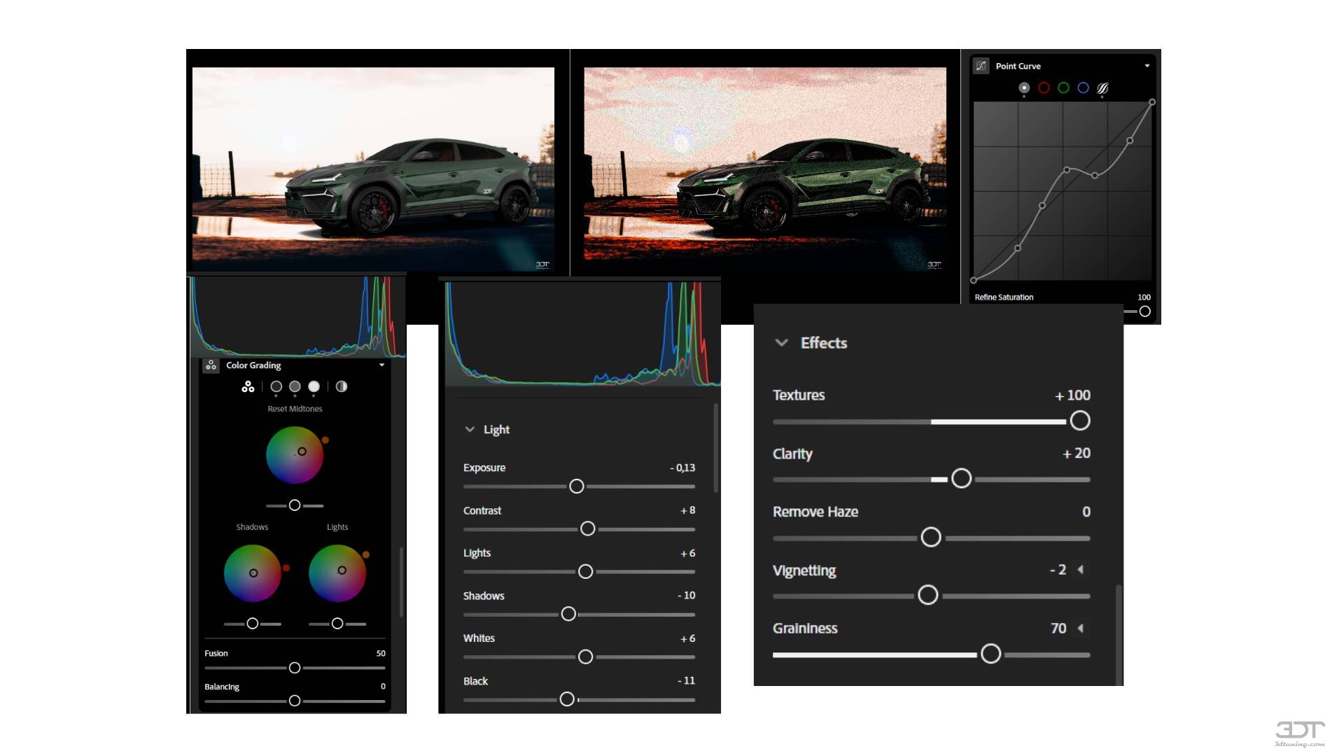The width and height of the screenshot is (1344, 756).
Task: Open the Color Grading dropdown arrow
Action: 381,365
